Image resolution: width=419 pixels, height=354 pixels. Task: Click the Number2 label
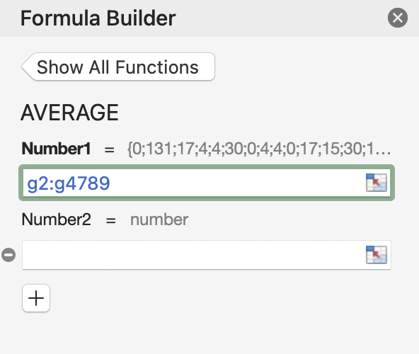click(x=57, y=219)
